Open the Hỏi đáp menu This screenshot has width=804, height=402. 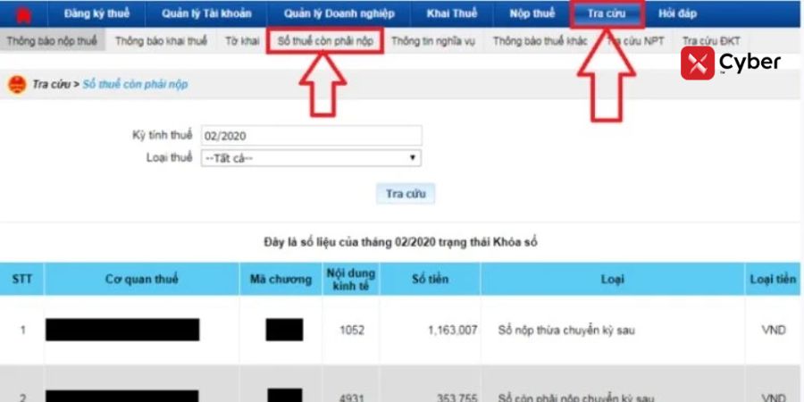677,14
